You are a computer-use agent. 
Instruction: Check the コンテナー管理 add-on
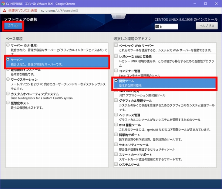click(116, 70)
